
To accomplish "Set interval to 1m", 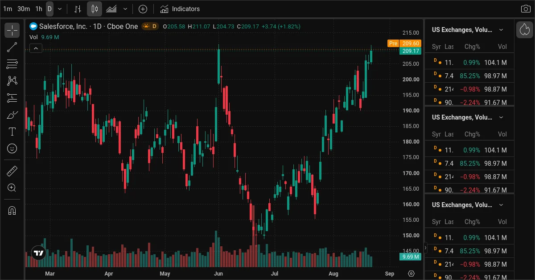I will point(8,9).
